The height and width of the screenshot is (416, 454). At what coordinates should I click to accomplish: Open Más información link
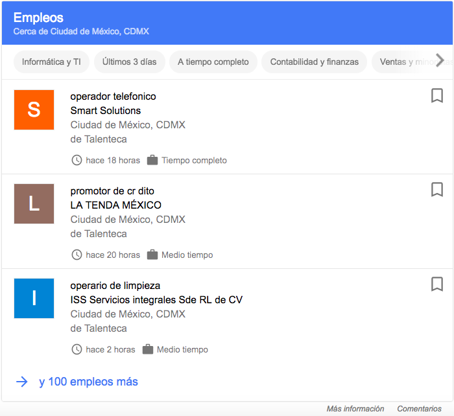[x=355, y=408]
